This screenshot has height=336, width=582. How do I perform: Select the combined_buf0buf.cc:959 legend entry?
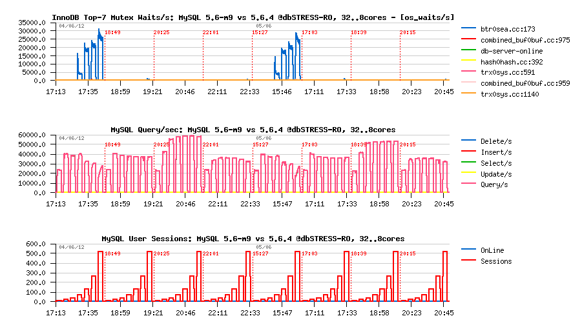525,83
